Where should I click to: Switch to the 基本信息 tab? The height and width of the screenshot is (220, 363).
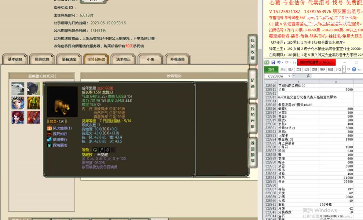click(x=15, y=60)
